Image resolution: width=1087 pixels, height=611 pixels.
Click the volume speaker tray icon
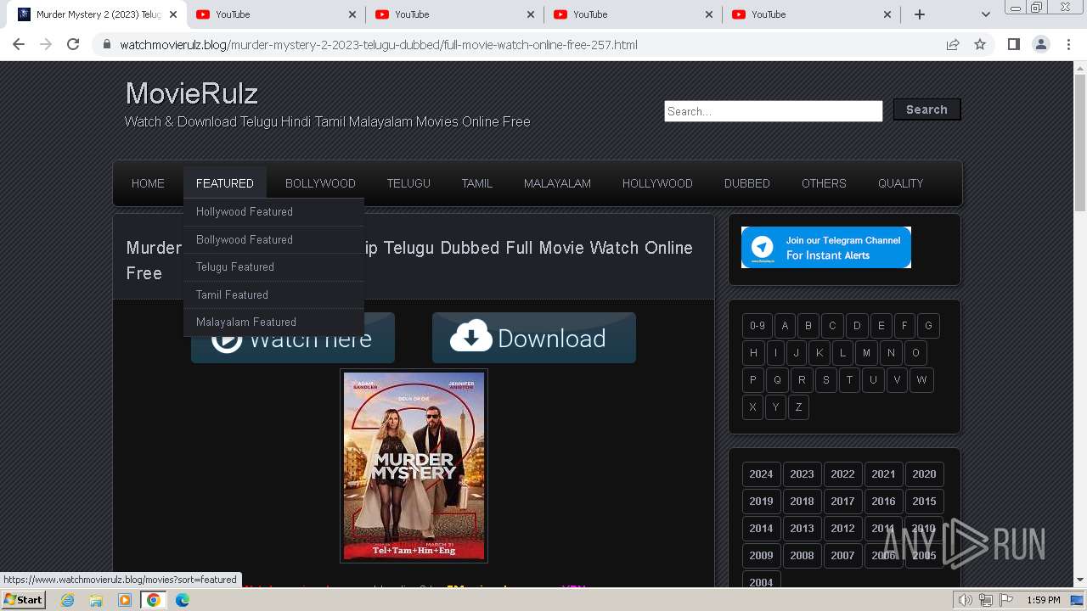[x=966, y=600]
